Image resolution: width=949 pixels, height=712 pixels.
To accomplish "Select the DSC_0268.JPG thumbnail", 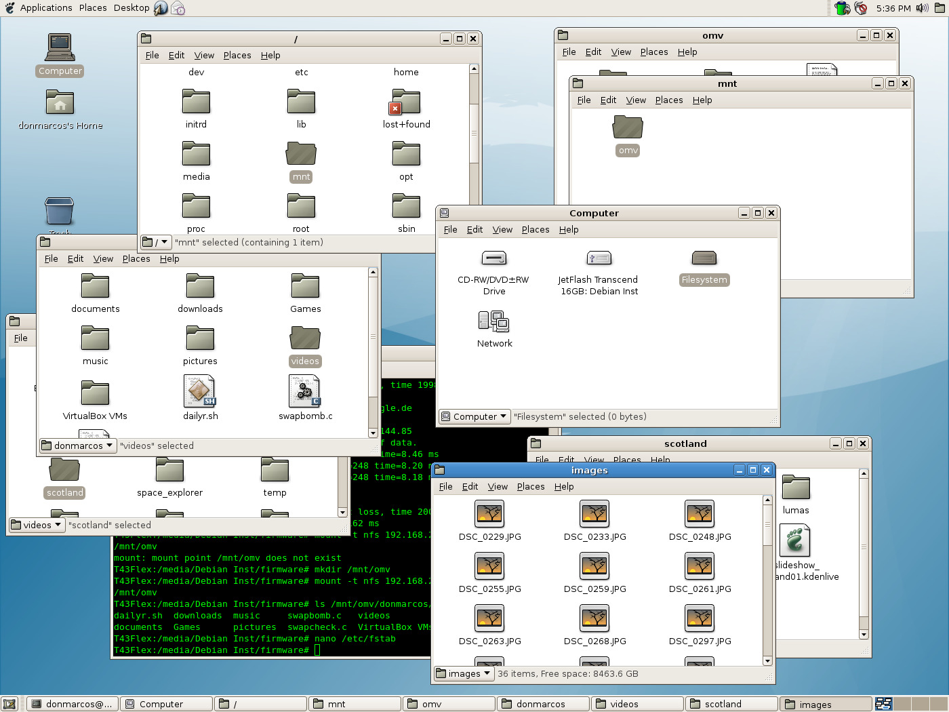I will pyautogui.click(x=594, y=618).
